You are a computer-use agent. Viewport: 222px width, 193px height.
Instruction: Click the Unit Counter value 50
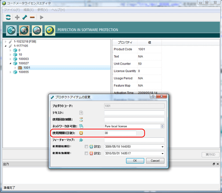[140, 64]
